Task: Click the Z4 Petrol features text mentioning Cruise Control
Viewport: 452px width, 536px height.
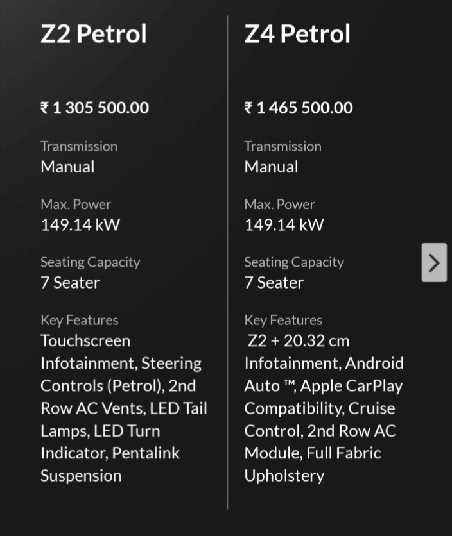Action: click(x=320, y=408)
